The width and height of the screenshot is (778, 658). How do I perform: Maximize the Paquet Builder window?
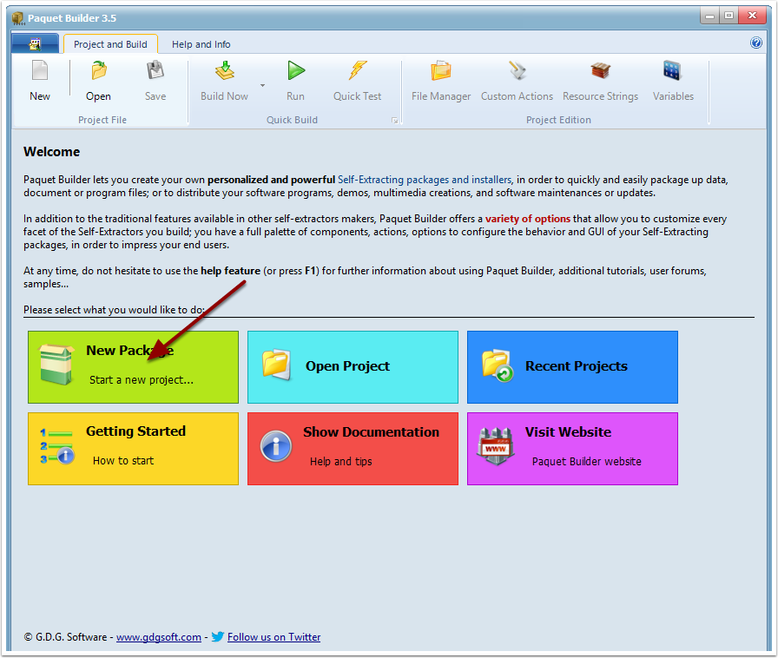729,16
